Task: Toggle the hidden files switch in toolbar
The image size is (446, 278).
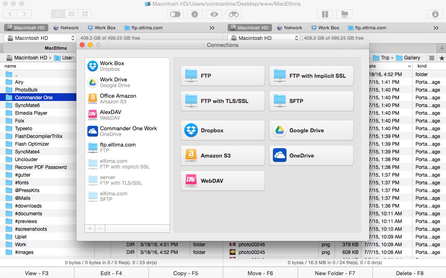Action: coord(175,14)
